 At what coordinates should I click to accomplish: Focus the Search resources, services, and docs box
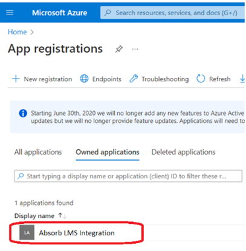[x=173, y=13]
